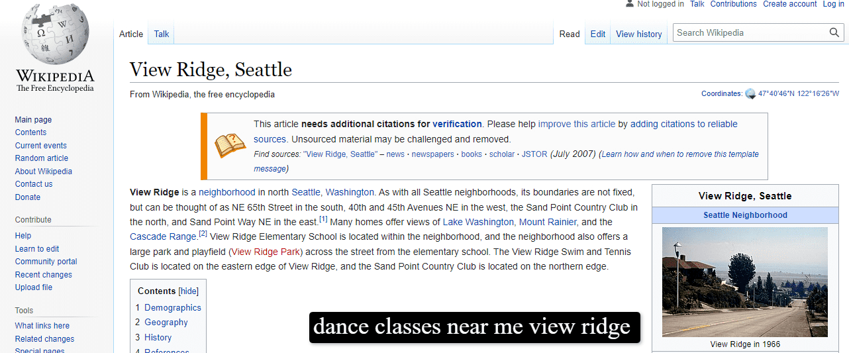Open the View history tab

639,34
